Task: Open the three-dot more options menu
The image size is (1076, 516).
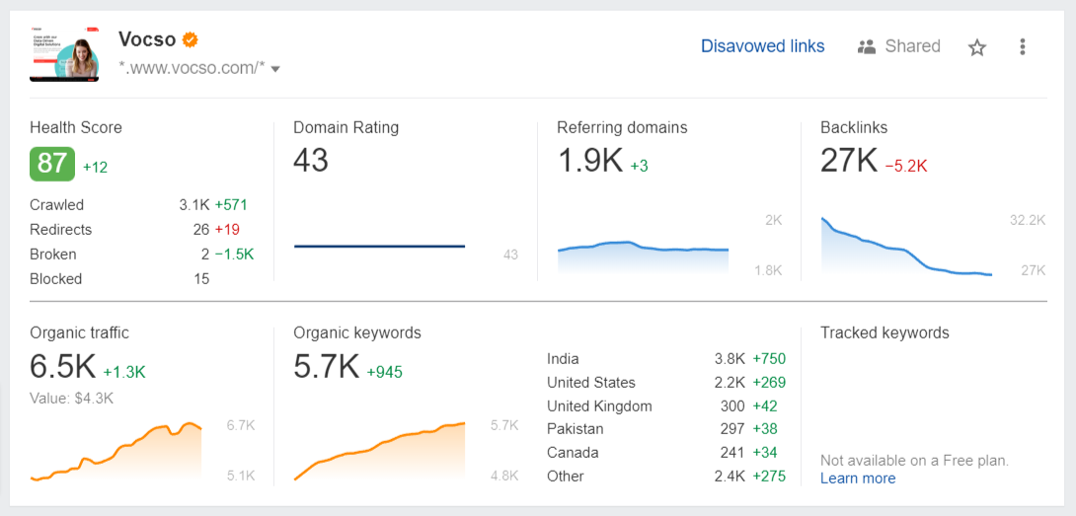Action: point(1023,46)
